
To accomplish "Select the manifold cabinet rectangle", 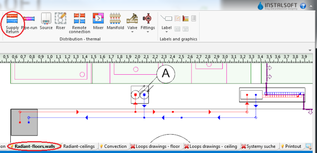I will pos(272,95).
